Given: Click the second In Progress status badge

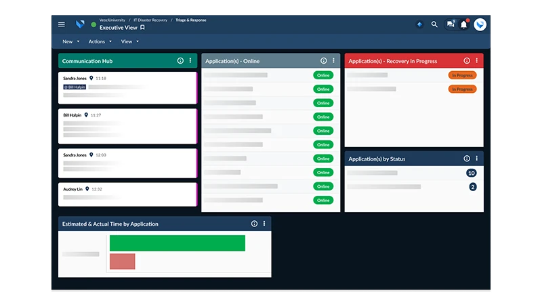Looking at the screenshot, I should (462, 89).
